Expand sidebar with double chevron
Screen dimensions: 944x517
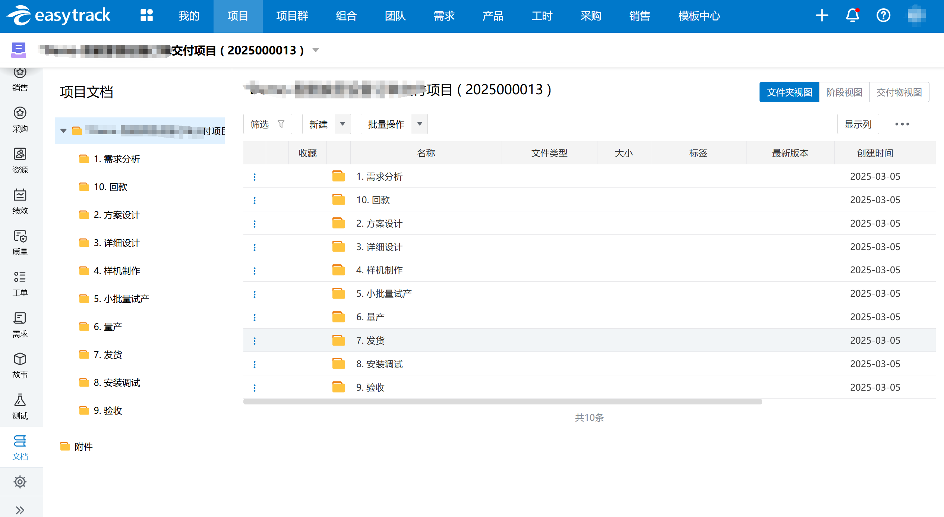point(20,510)
